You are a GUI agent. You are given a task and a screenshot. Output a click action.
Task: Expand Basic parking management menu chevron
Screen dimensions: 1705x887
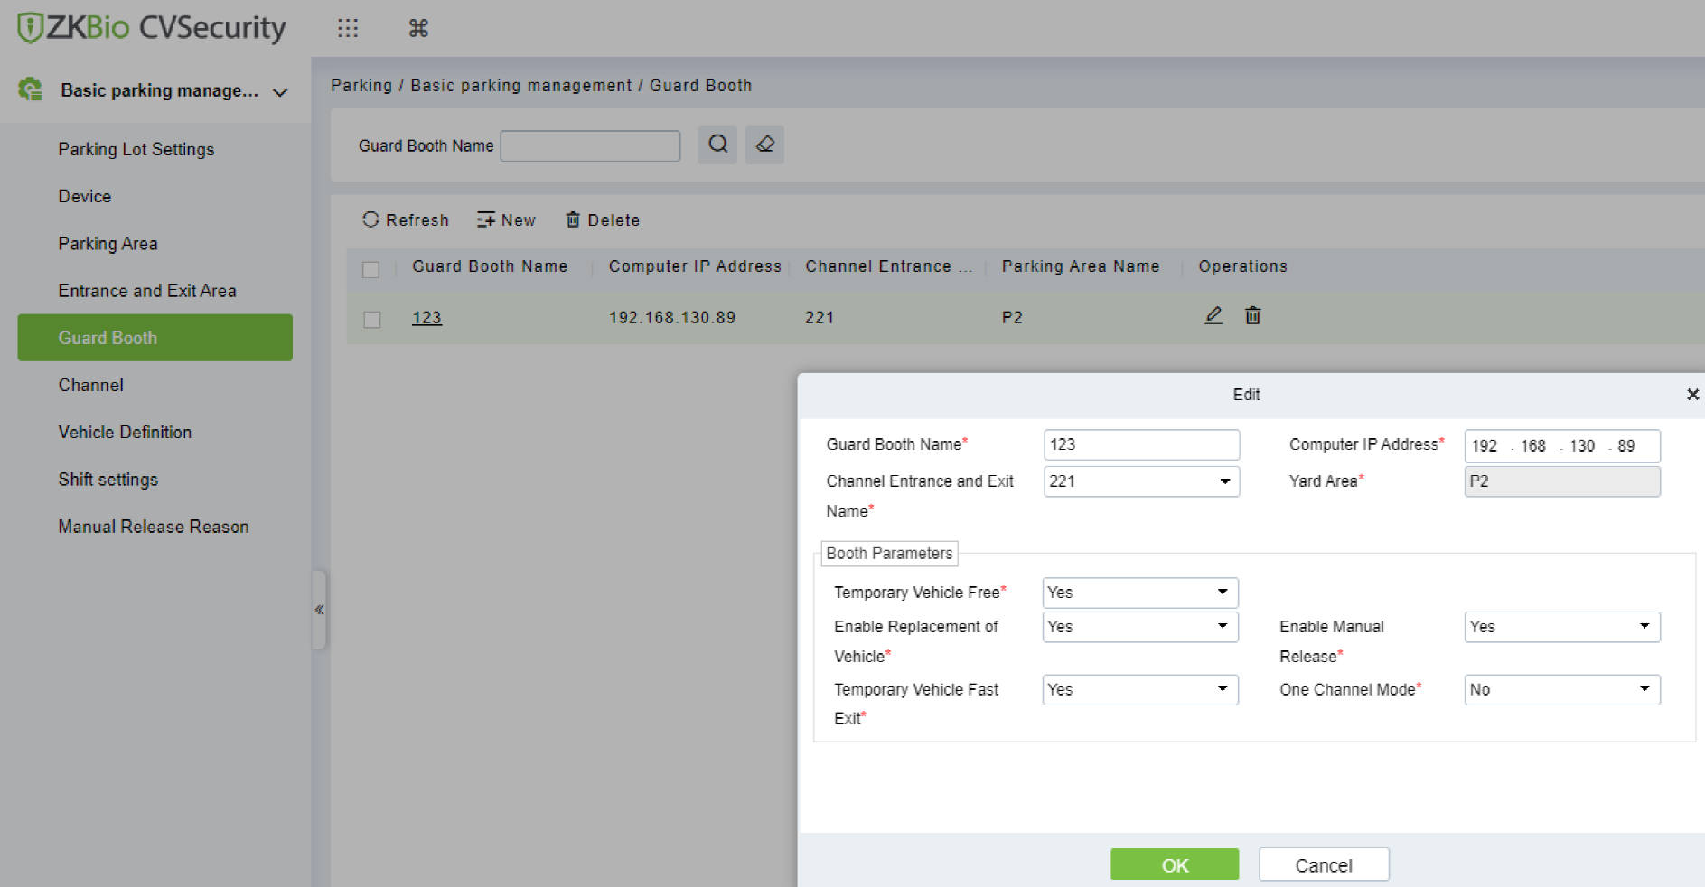[280, 92]
